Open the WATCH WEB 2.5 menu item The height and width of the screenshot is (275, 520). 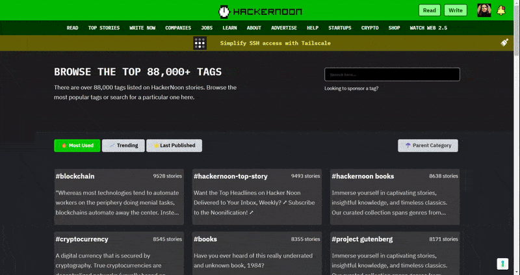click(428, 28)
